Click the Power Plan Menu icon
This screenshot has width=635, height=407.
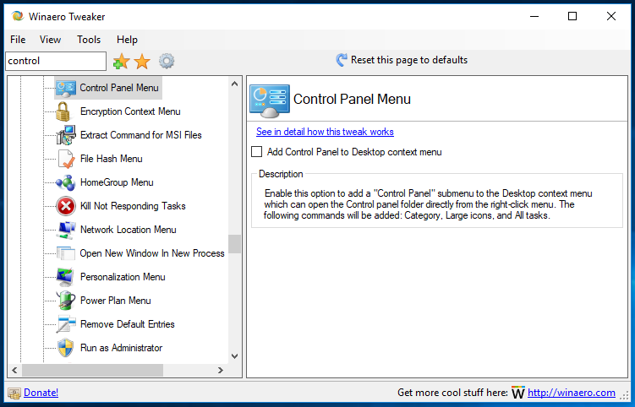(x=66, y=301)
